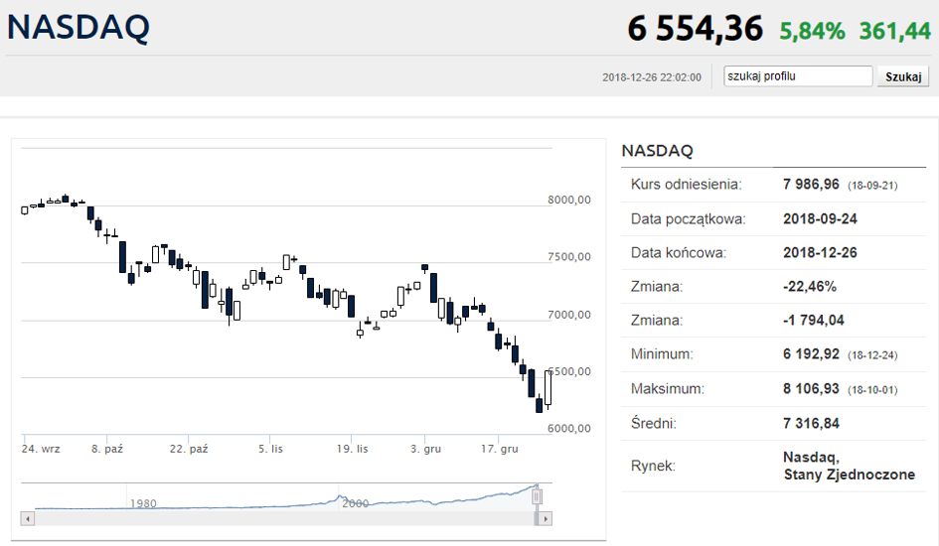
Task: Click the minimum value 6 192,92
Action: (811, 354)
